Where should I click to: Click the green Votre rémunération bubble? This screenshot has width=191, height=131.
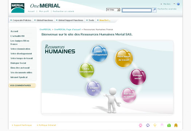86,70
